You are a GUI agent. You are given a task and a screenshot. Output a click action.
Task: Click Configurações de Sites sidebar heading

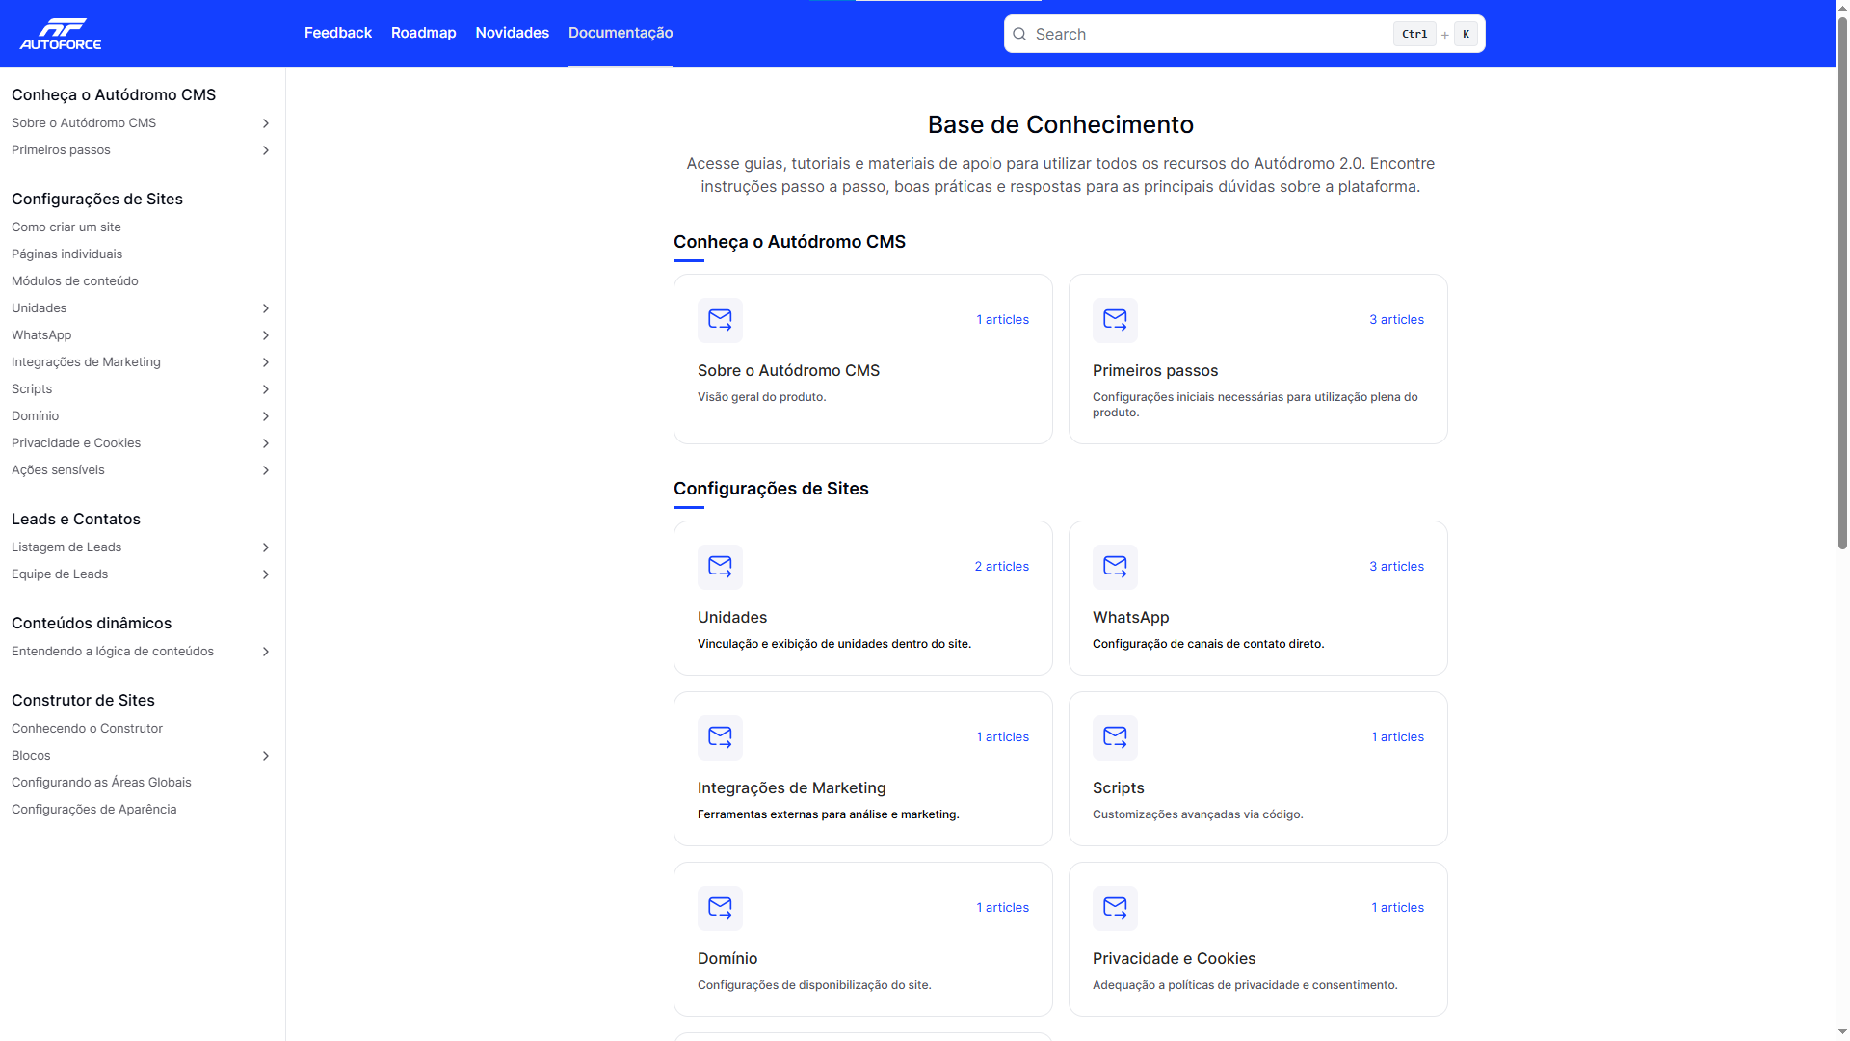pos(97,200)
